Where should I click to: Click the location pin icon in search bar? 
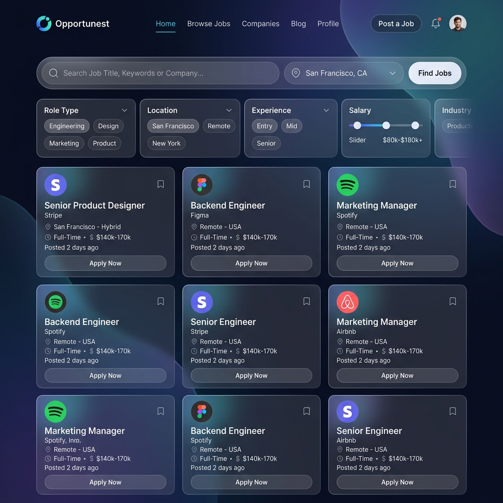(296, 73)
